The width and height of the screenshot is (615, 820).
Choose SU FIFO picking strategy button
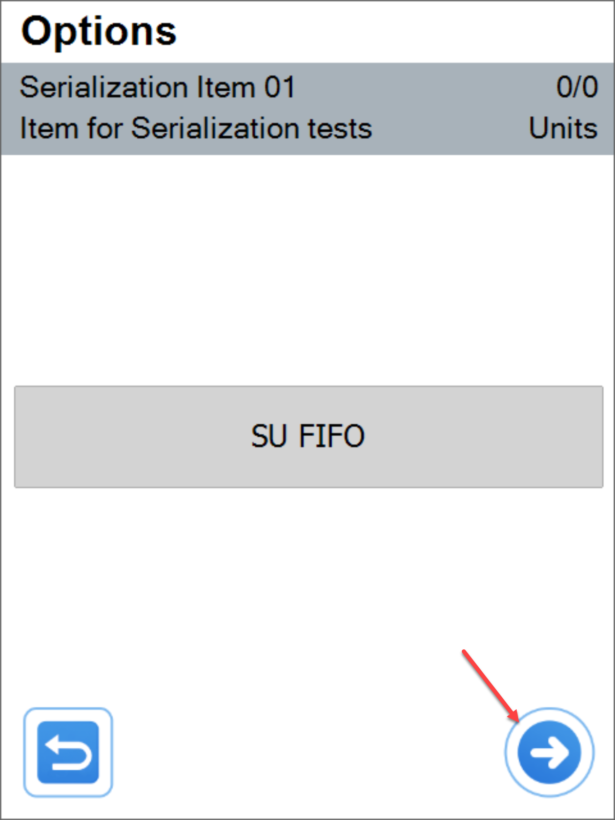[308, 436]
